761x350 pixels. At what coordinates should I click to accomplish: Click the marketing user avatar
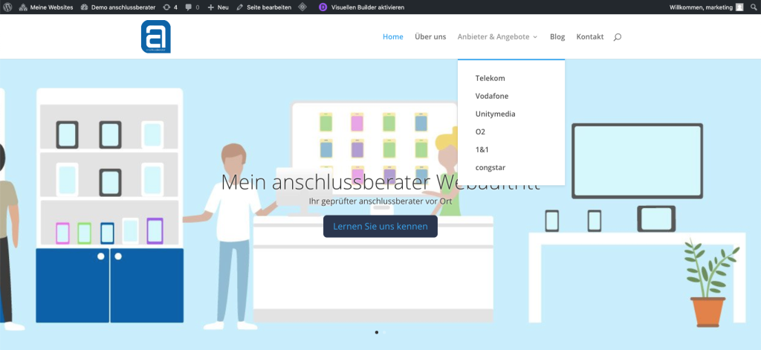739,7
